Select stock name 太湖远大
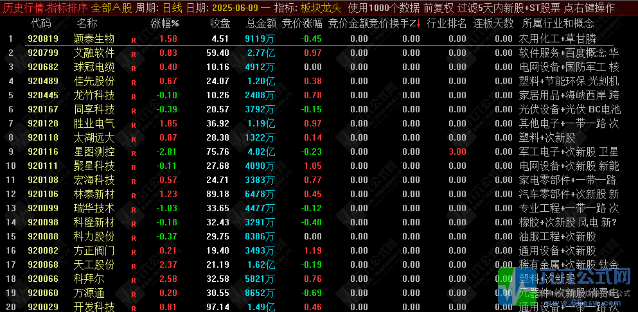The height and width of the screenshot is (312, 638). click(94, 138)
